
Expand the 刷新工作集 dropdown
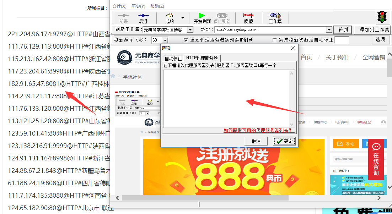pyautogui.click(x=190, y=30)
